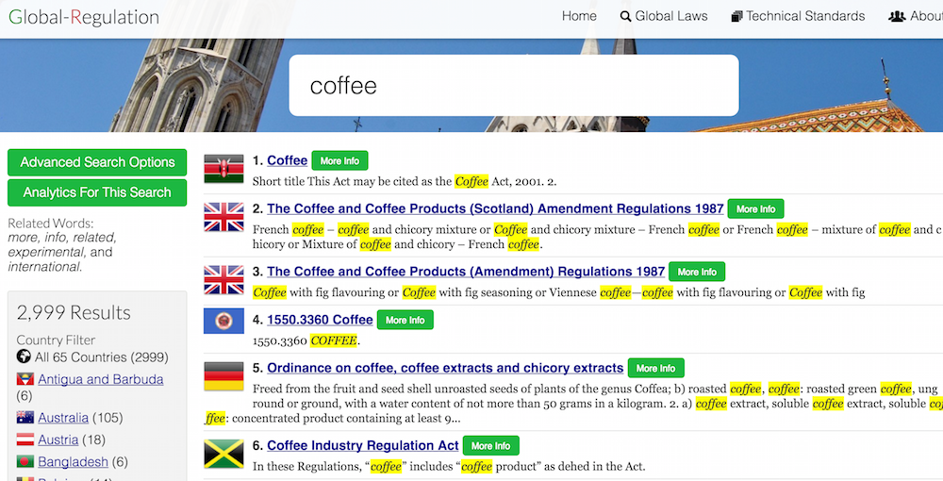Click the flag icon beside 1550.3360 Coffee
The height and width of the screenshot is (481, 943).
(x=223, y=321)
